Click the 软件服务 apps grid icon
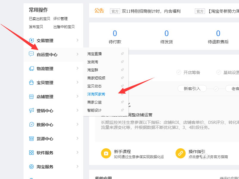The width and height of the screenshot is (239, 179). pyautogui.click(x=31, y=153)
